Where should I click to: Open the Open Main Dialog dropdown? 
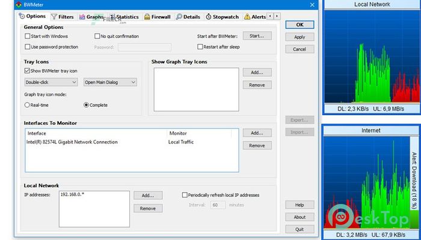click(x=110, y=82)
